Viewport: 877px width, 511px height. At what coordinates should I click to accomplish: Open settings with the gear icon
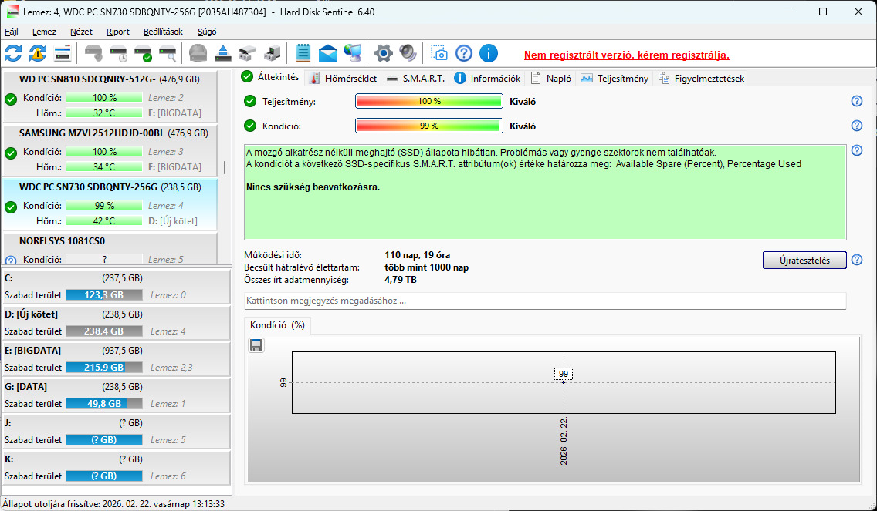click(384, 54)
